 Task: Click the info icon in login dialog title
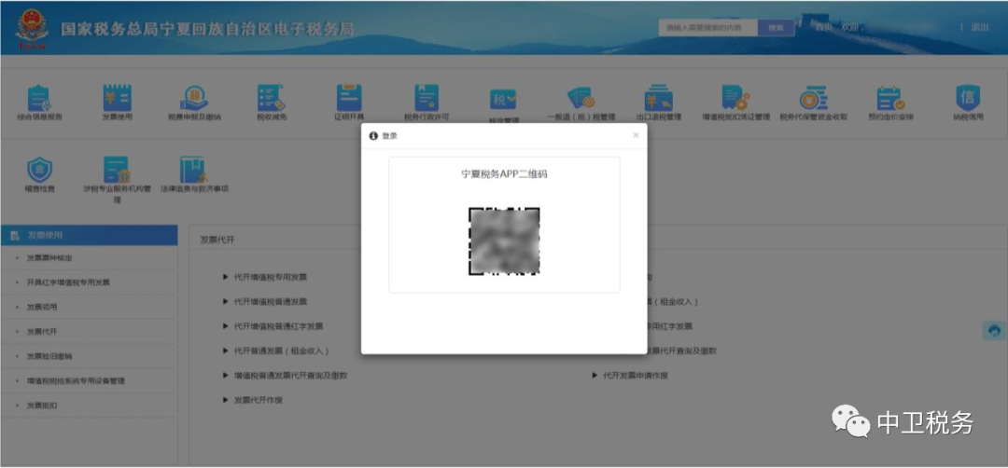[373, 136]
